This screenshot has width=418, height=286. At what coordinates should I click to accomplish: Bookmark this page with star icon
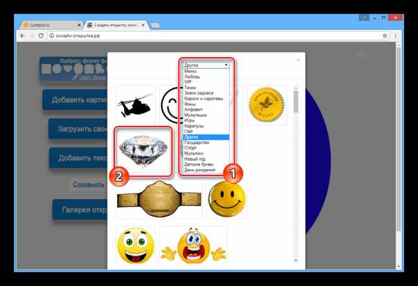pos(385,35)
